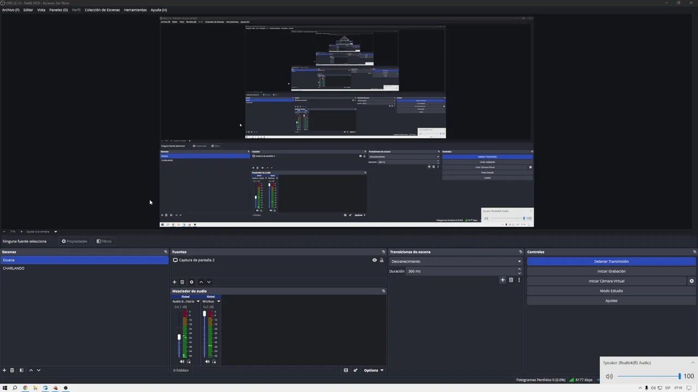Viewport: 698px width, 392px height.
Task: Zoom in preview with the plus icon
Action: (x=21, y=231)
